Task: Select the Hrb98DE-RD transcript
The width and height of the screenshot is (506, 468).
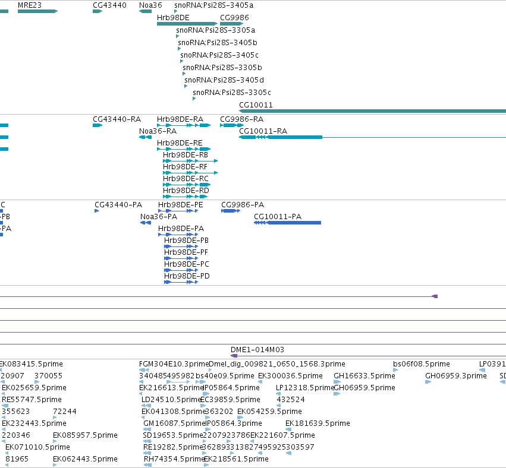Action: click(186, 197)
